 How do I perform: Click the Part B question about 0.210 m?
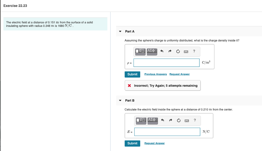tap(178, 110)
